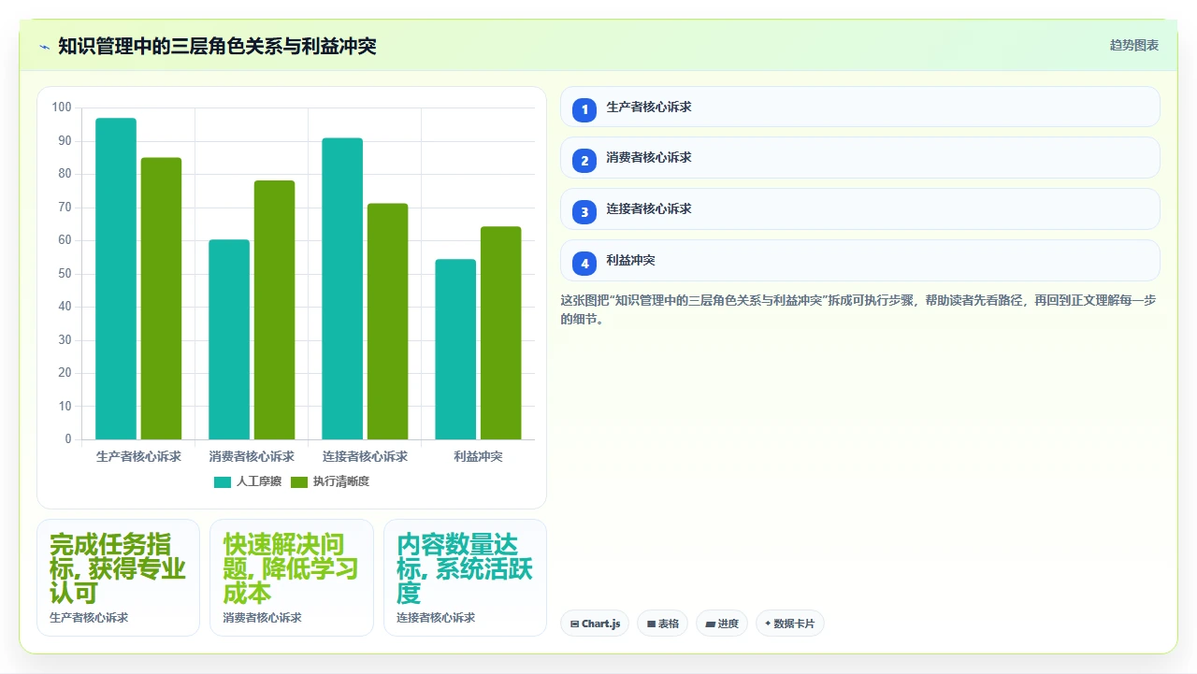Click the green bar for 消费者核心诉求
This screenshot has width=1197, height=674.
274,309
